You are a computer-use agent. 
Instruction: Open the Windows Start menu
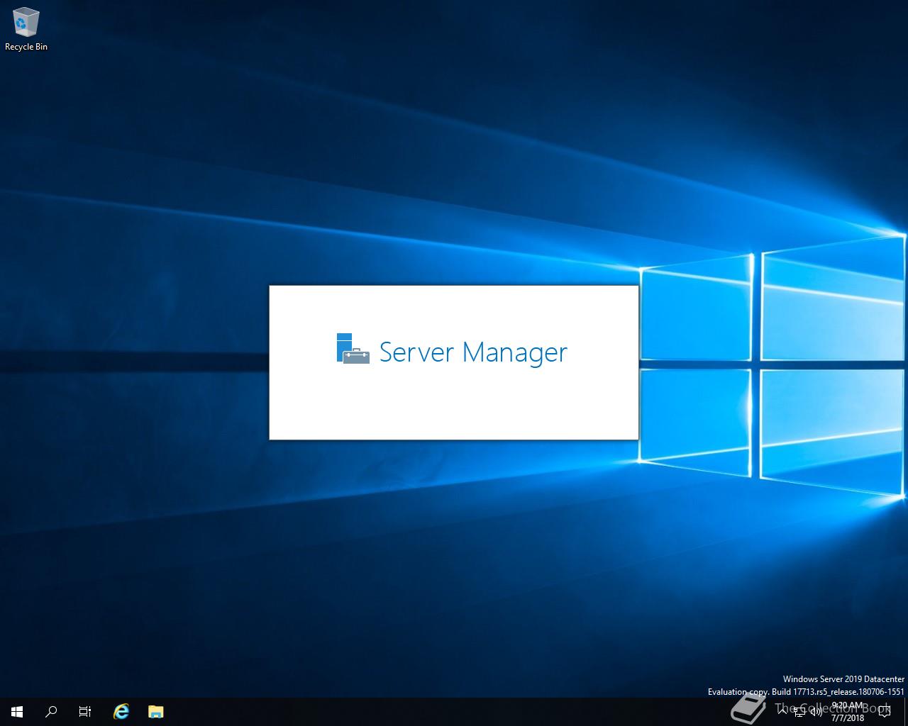[17, 712]
